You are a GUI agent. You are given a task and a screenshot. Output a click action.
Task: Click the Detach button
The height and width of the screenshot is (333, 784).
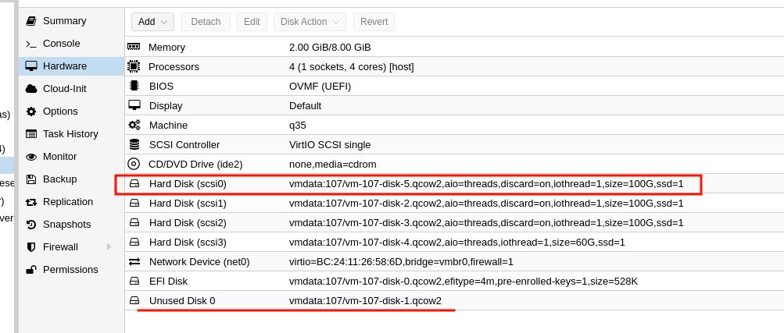pyautogui.click(x=206, y=22)
